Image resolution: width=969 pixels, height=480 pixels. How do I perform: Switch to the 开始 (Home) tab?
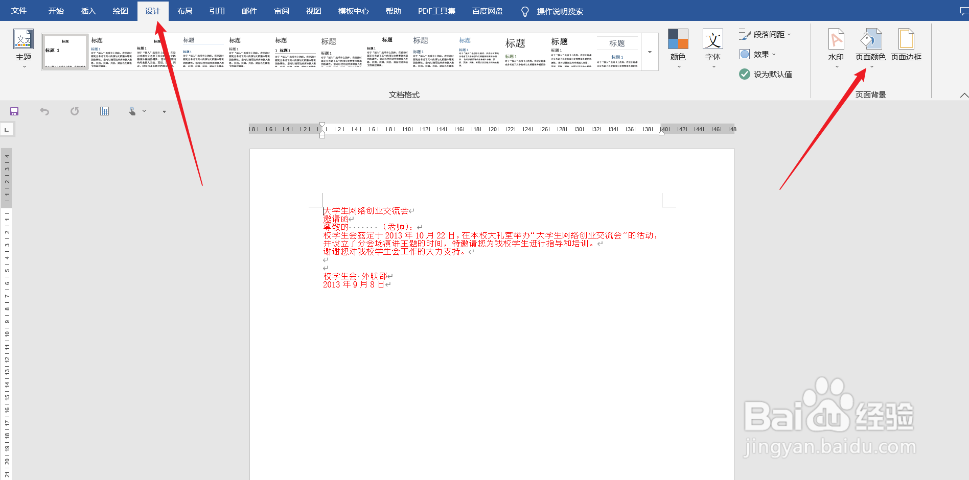(x=56, y=11)
